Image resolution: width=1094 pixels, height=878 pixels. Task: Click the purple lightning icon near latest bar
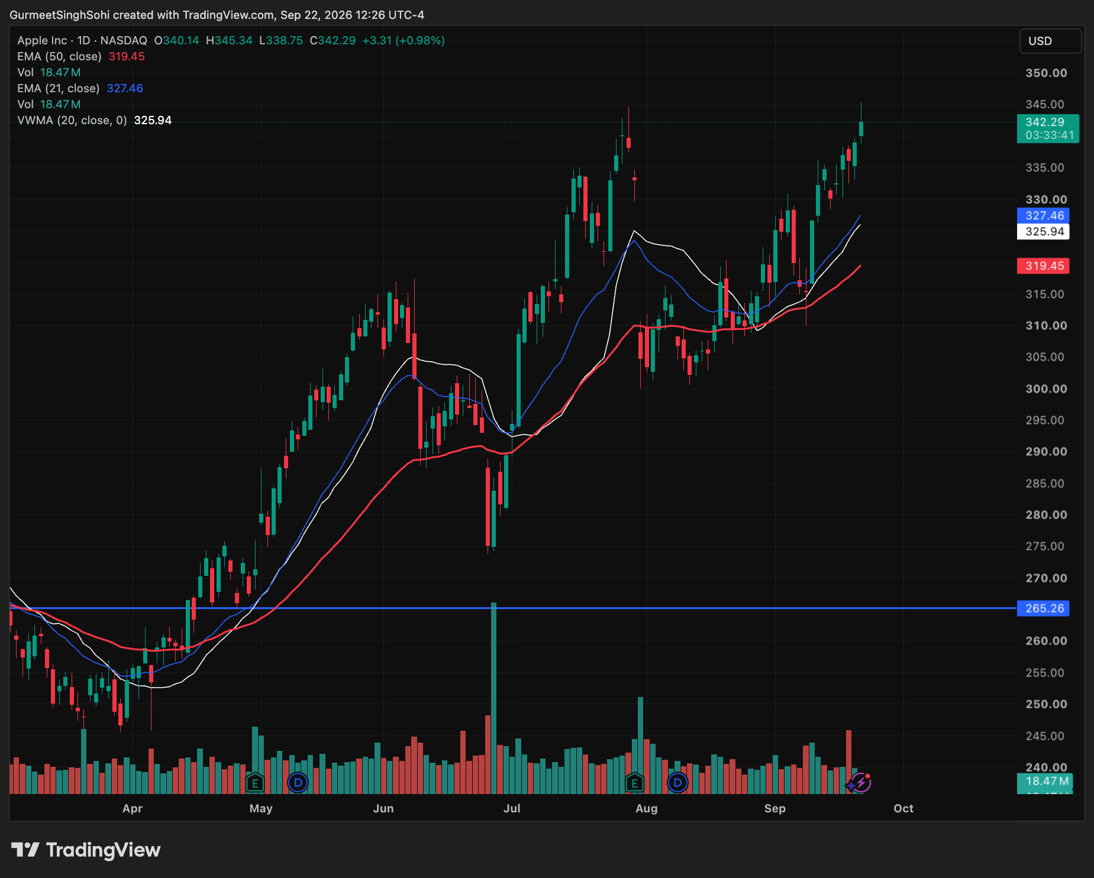point(861,783)
